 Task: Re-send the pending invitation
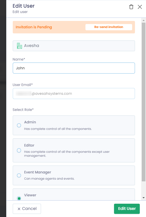[x=109, y=27]
